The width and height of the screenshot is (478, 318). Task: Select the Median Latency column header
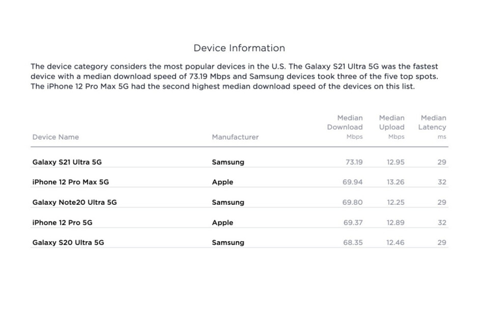(432, 127)
